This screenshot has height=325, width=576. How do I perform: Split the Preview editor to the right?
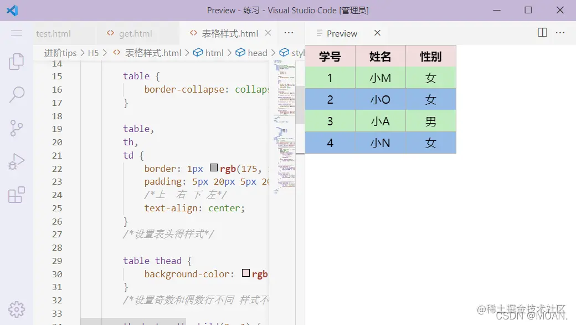[542, 33]
